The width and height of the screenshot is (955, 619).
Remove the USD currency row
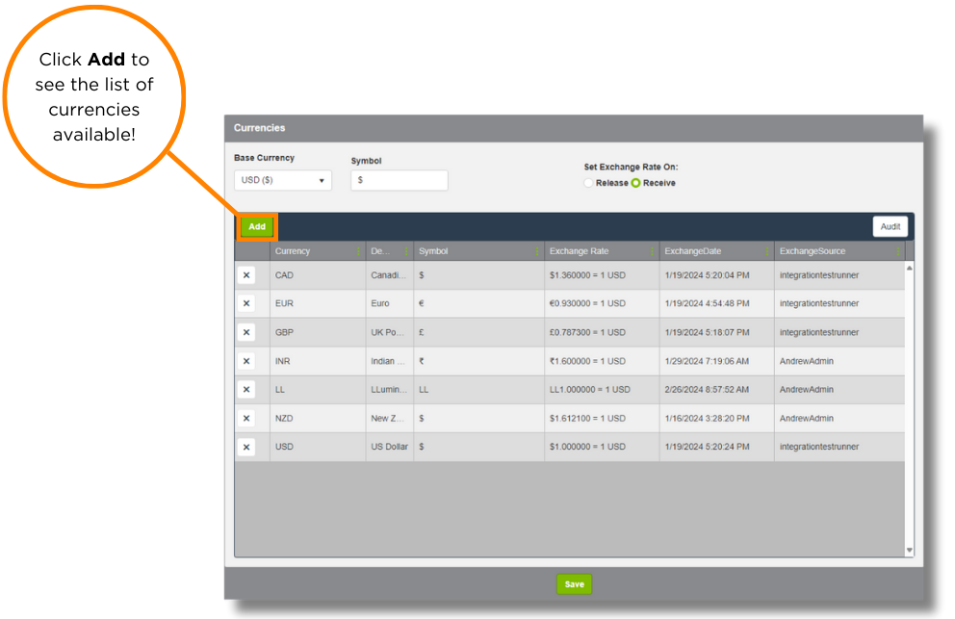[246, 448]
